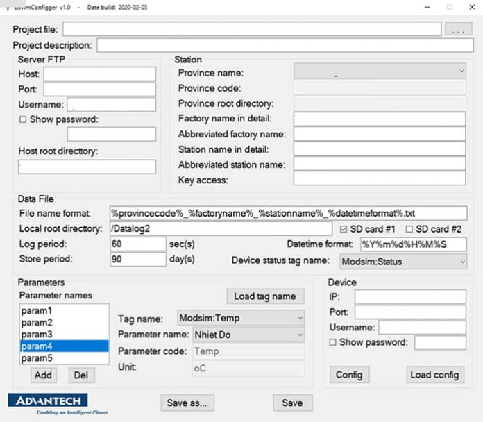Click the Parameter code Temp field
483x422 pixels.
(248, 351)
